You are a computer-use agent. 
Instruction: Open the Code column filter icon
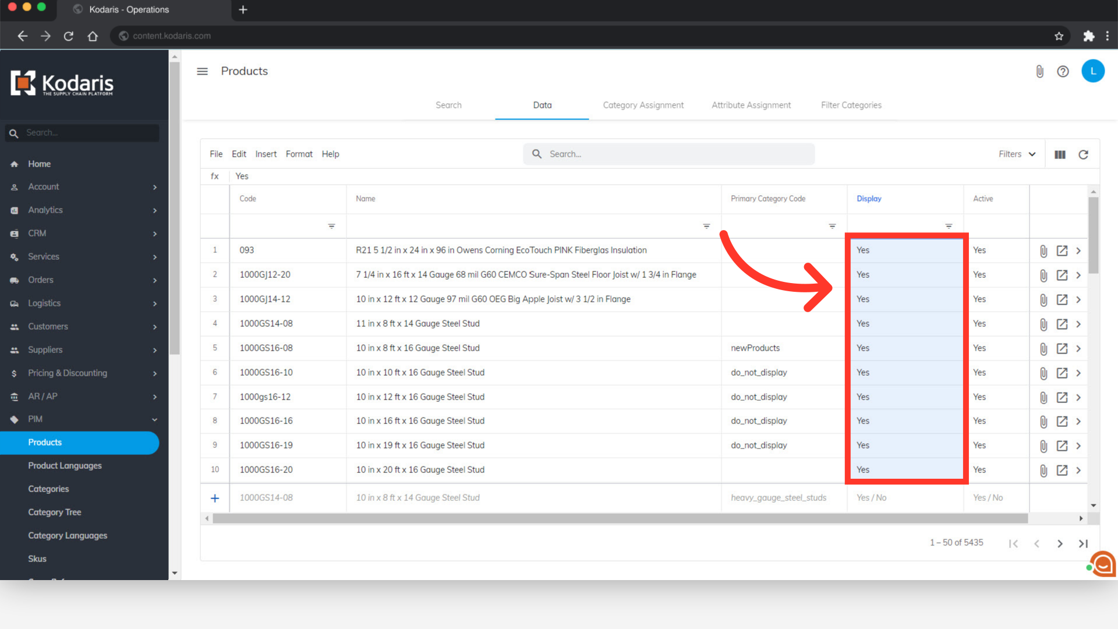[x=331, y=226]
